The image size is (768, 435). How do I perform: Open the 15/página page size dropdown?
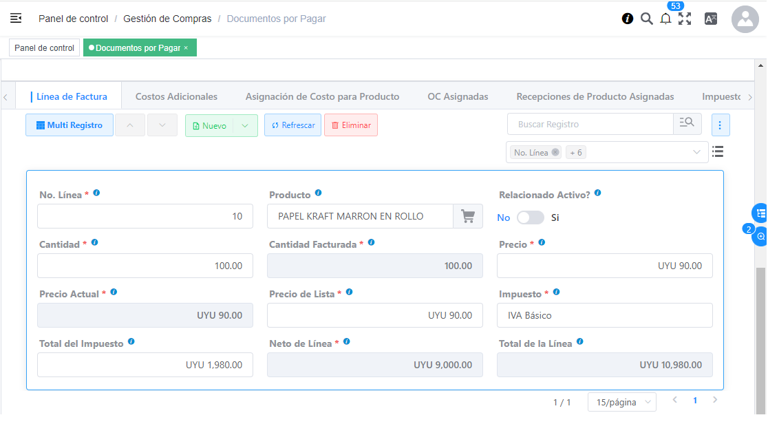[x=621, y=402]
